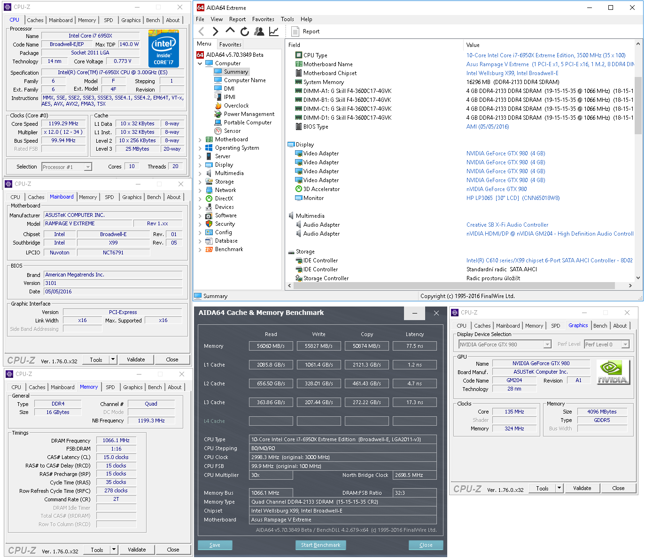Open the Overclock tree item

pyautogui.click(x=236, y=106)
